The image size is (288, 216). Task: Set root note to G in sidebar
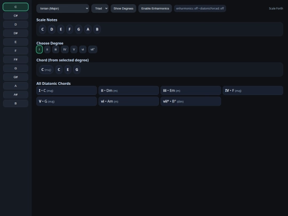(15, 68)
